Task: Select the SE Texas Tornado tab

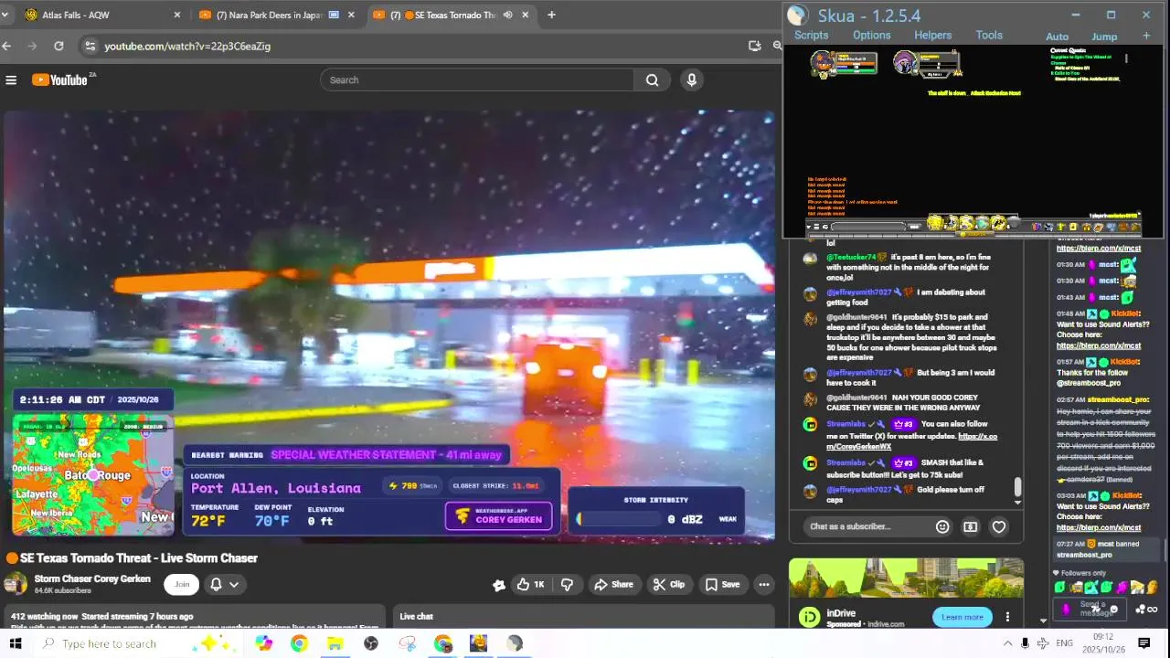Action: coord(451,15)
